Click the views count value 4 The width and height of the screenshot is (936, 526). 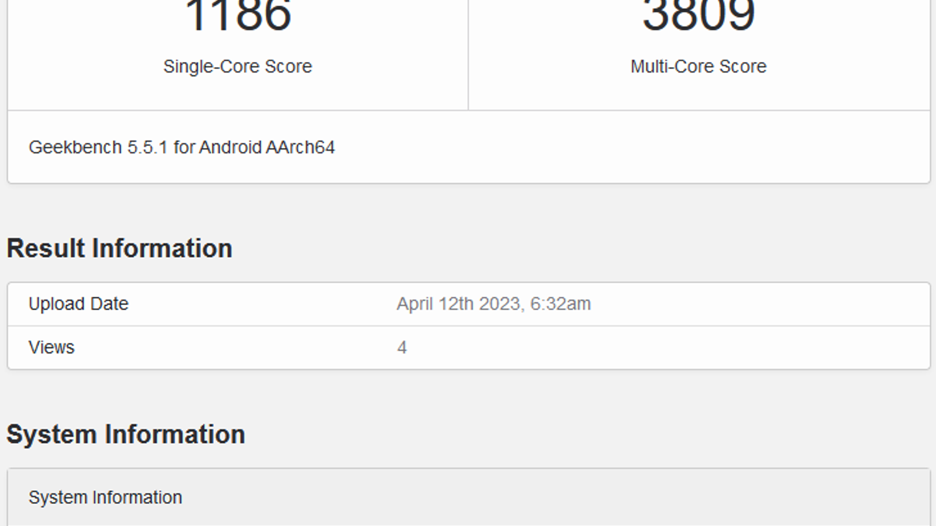[x=402, y=348]
